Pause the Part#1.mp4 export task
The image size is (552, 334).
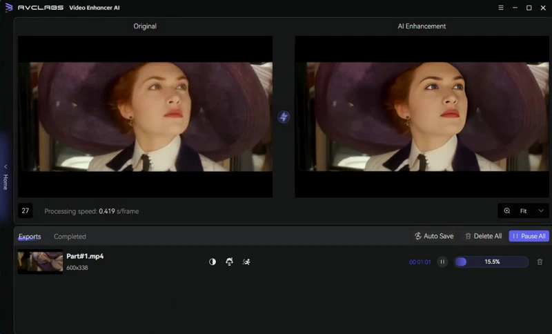pos(442,262)
